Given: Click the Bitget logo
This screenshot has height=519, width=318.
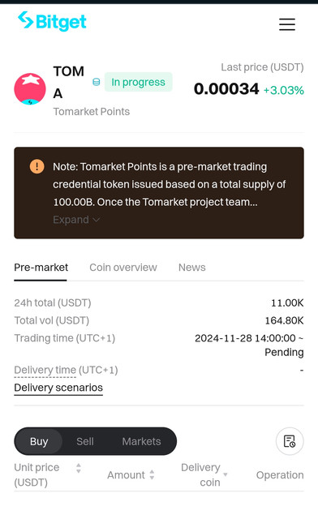Looking at the screenshot, I should click(x=52, y=22).
